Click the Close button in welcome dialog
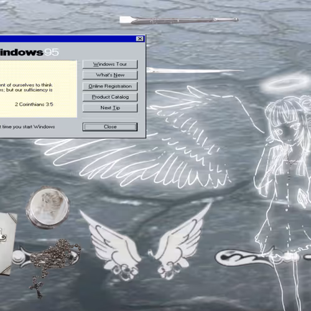Screen dimensions: 311x311 110,127
